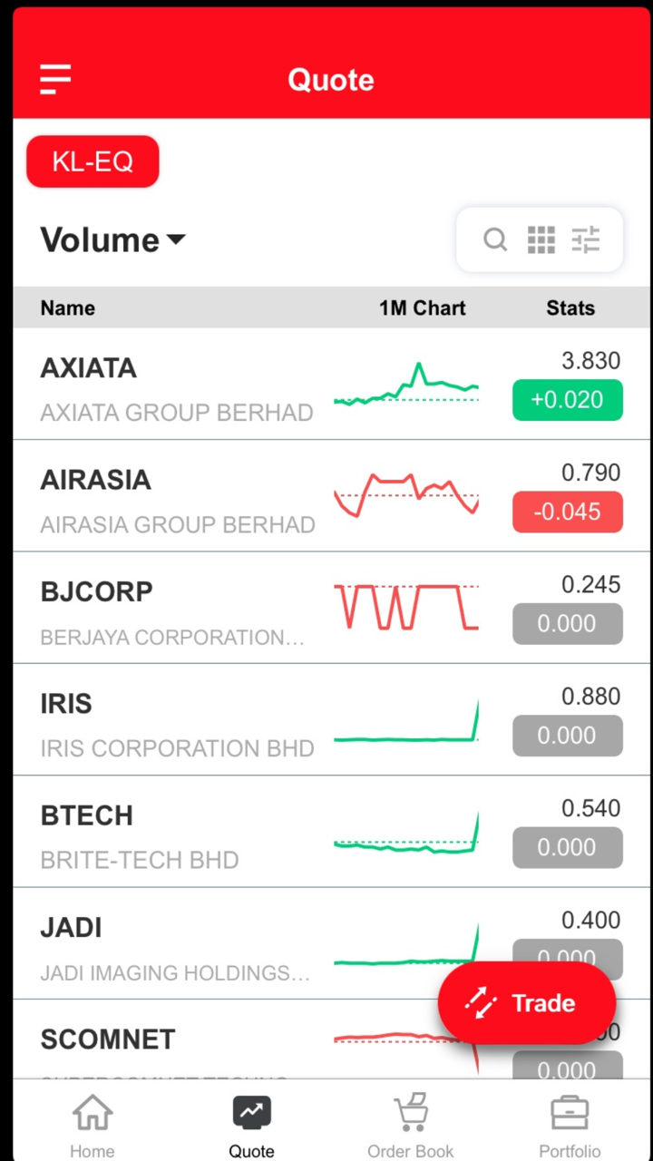Image resolution: width=653 pixels, height=1161 pixels.
Task: View the AXIATA 1M chart thumbnail
Action: pyautogui.click(x=406, y=386)
